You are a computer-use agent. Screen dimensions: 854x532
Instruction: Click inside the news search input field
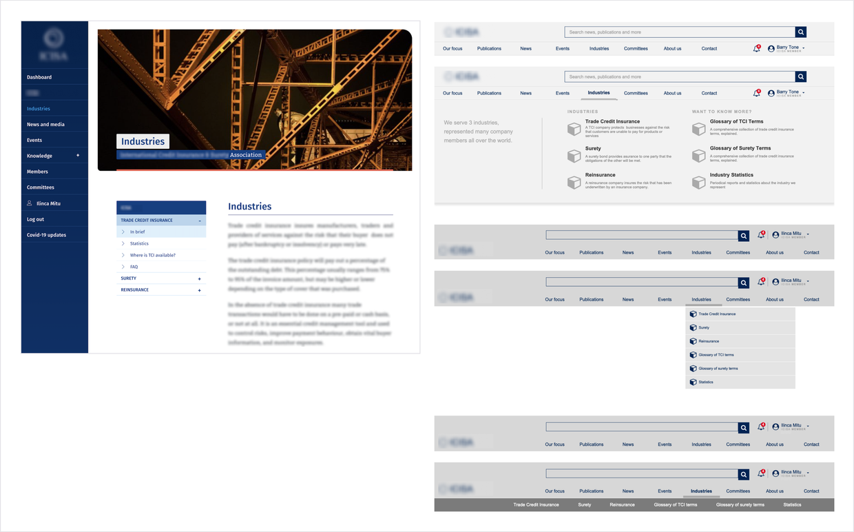[678, 32]
